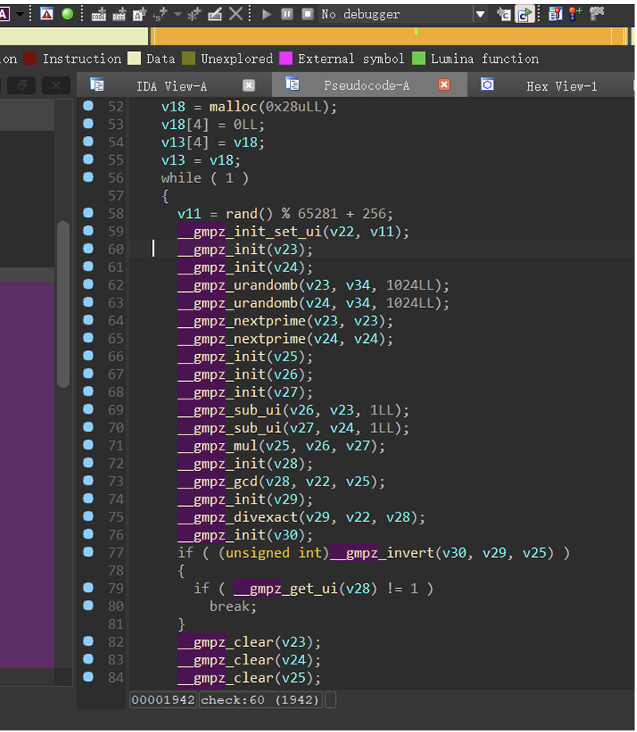Expand the debugger list dropdown arrow

pos(480,14)
